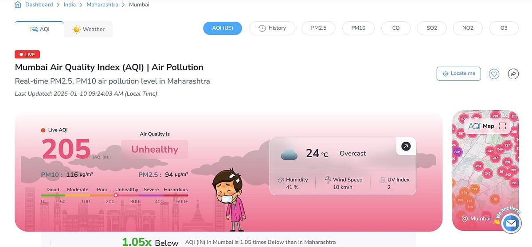Open India breadcrumb link
The width and height of the screenshot is (532, 247).
tap(70, 5)
